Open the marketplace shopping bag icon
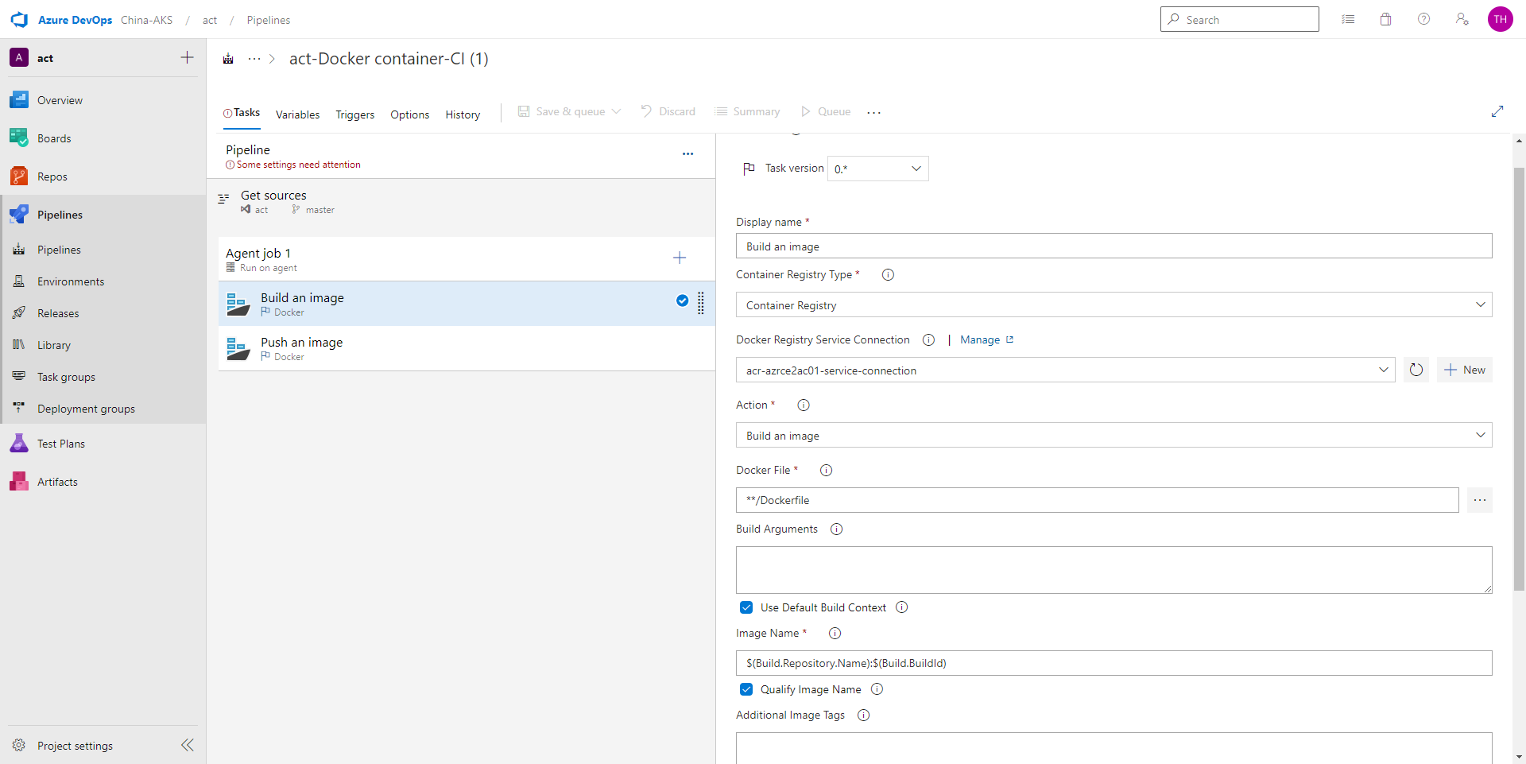 coord(1385,19)
